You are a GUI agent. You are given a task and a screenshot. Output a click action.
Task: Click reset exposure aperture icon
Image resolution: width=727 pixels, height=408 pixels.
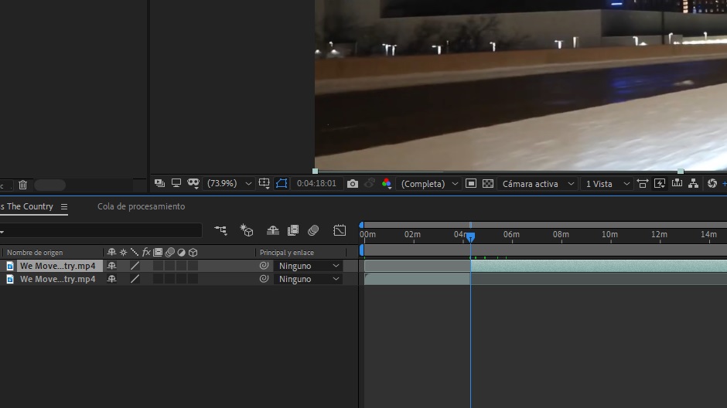coord(712,183)
